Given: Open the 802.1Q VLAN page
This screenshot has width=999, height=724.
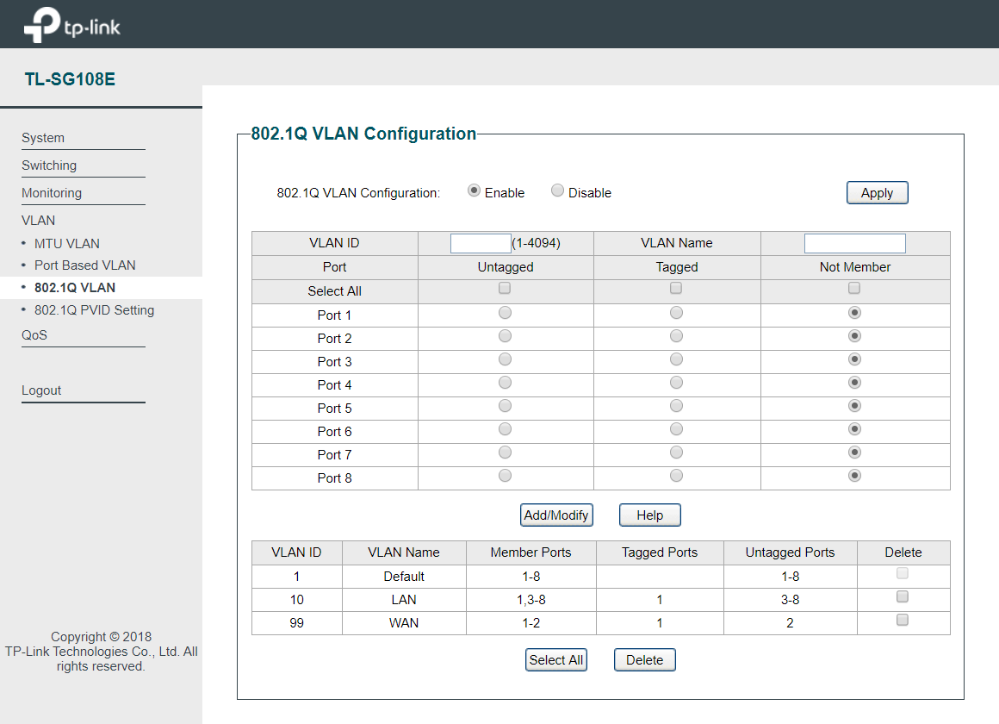Looking at the screenshot, I should (x=75, y=288).
